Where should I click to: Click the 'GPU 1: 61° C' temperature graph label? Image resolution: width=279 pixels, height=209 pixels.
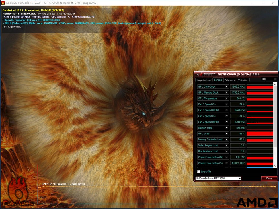click(x=63, y=184)
